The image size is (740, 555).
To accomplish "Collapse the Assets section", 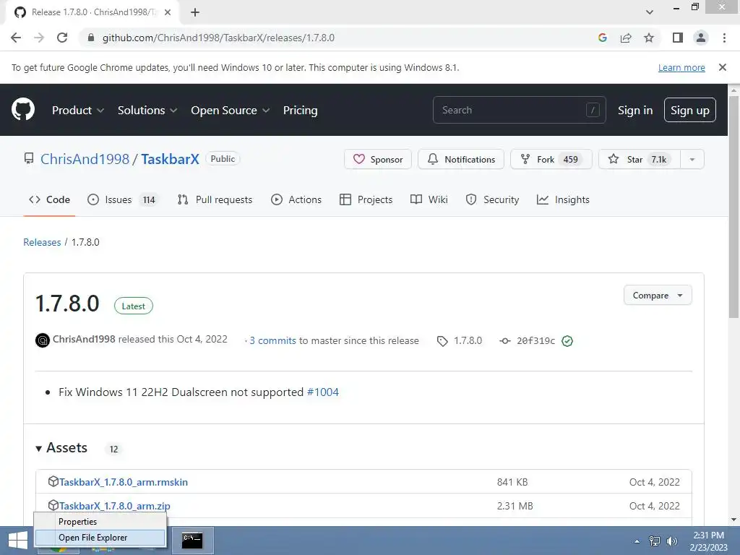I will 61,448.
